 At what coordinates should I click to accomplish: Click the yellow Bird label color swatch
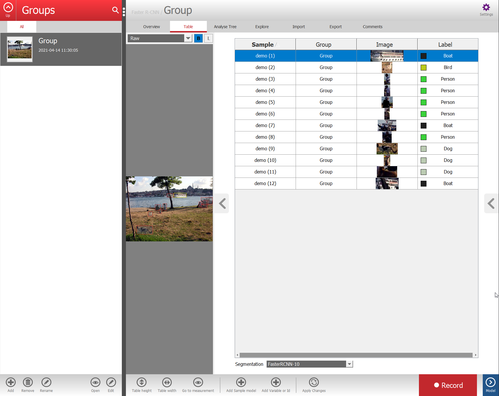pos(424,68)
